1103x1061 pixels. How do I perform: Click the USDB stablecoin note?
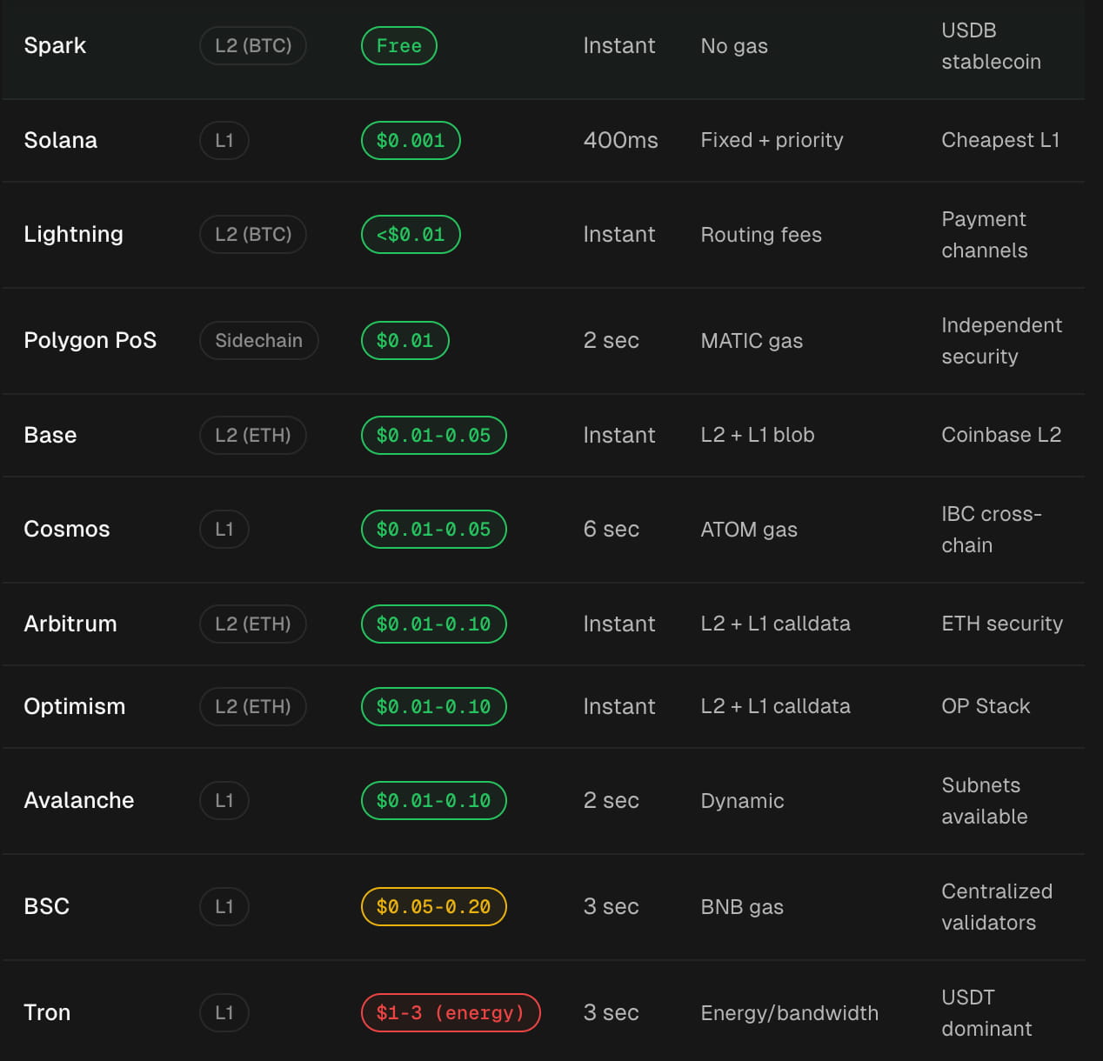point(991,46)
